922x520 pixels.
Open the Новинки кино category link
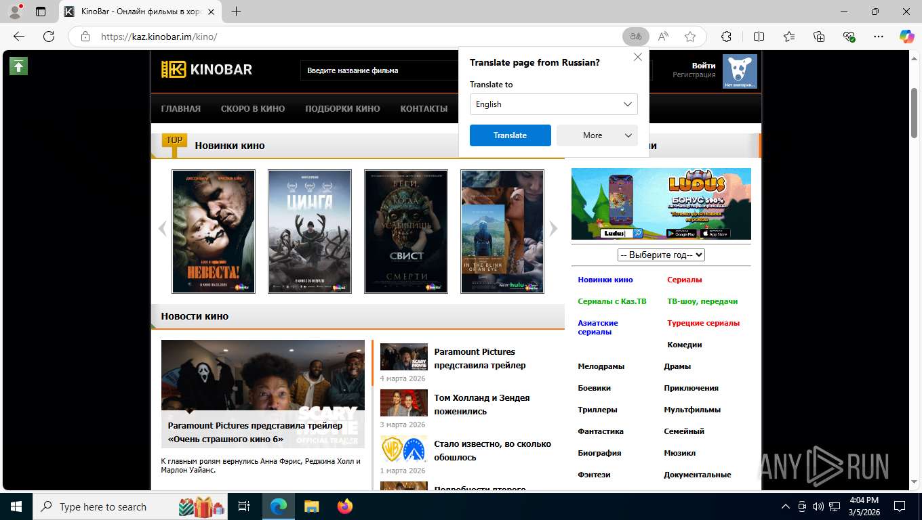point(605,280)
